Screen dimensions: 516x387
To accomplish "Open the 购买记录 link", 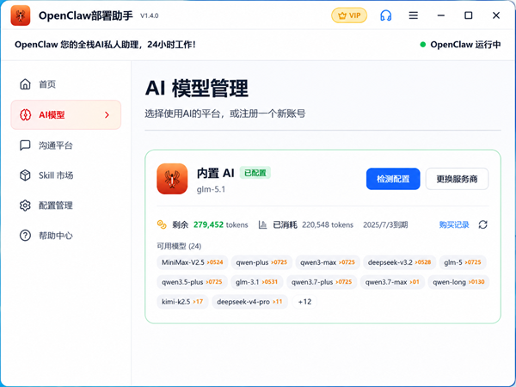I will 454,224.
